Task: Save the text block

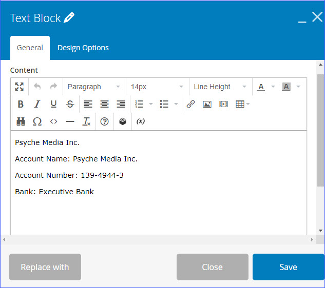Action: click(x=289, y=267)
